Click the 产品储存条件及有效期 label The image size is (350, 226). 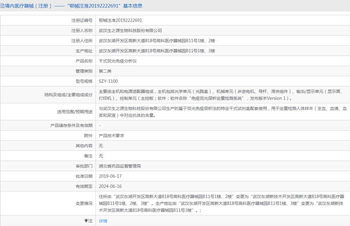point(71,126)
